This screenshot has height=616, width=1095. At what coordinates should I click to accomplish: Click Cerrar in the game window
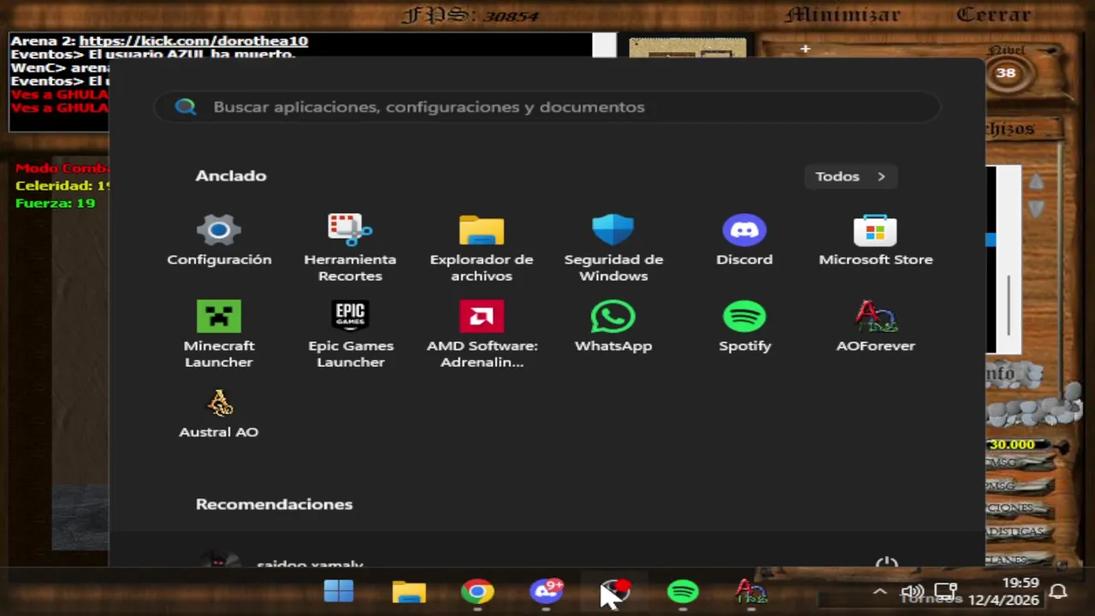pos(993,15)
